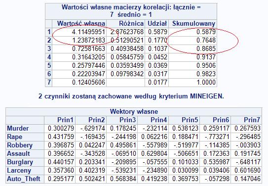Select difference value 0.03593499

pyautogui.click(x=127, y=65)
